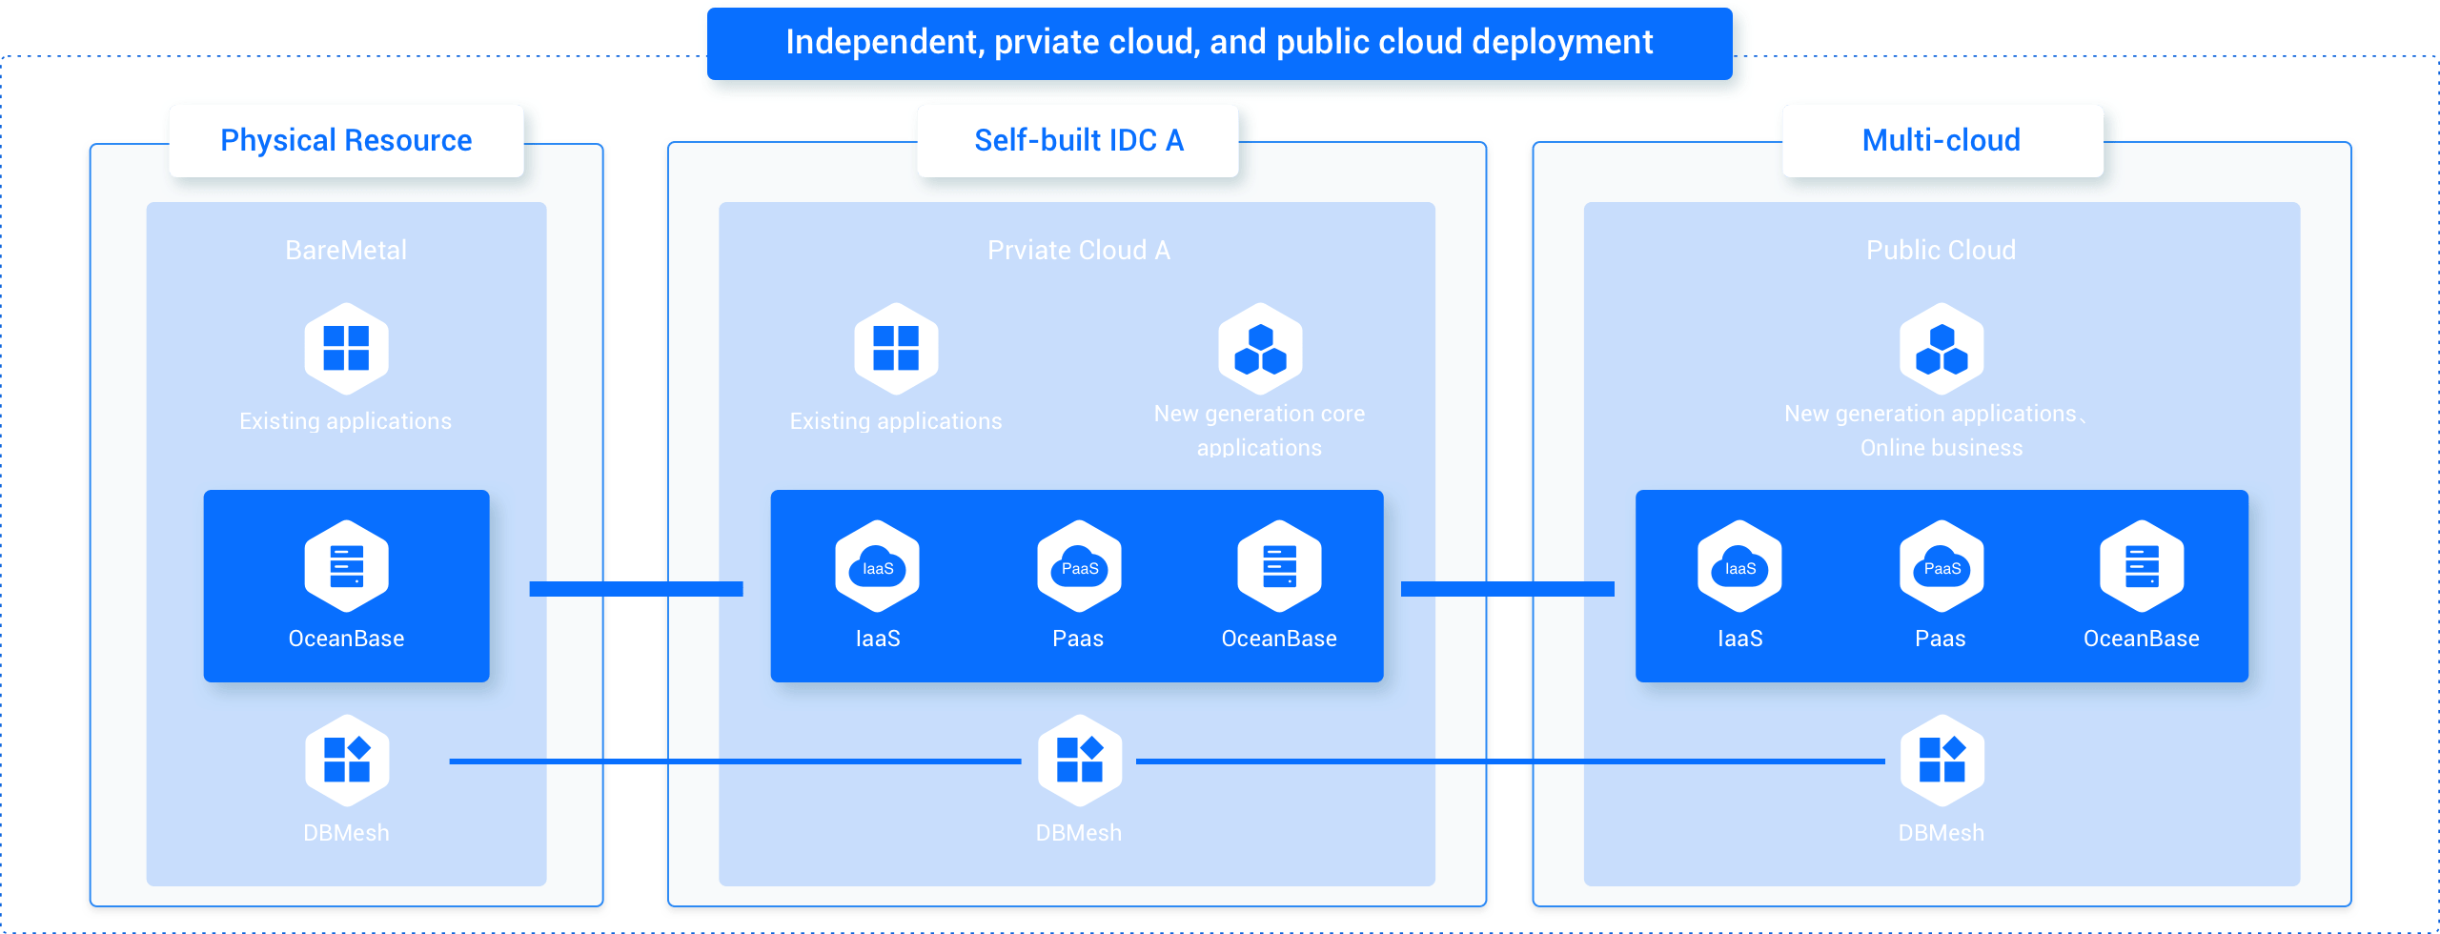Select the OceanBase server icon in Self-built IDC A
The image size is (2440, 934).
pos(1279,566)
